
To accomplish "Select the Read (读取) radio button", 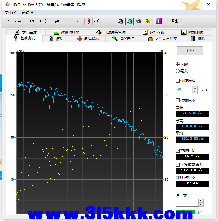I will coord(177,65).
